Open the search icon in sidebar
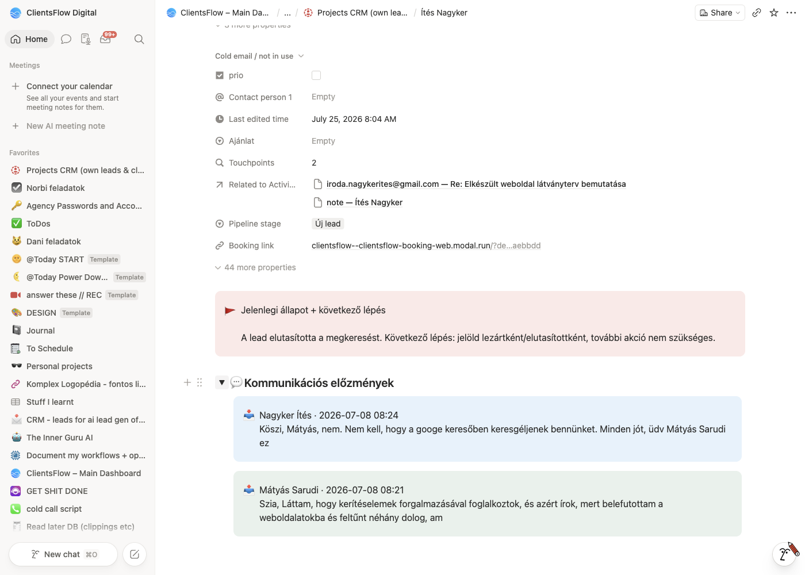Screen dimensions: 805x575 pos(139,39)
